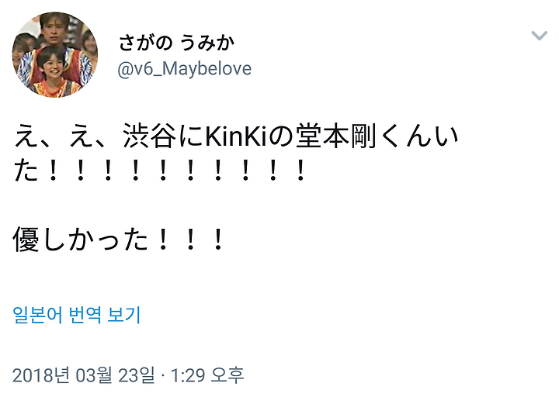
Task: Click the adult standing behind in the avatar image
Action: (x=54, y=28)
